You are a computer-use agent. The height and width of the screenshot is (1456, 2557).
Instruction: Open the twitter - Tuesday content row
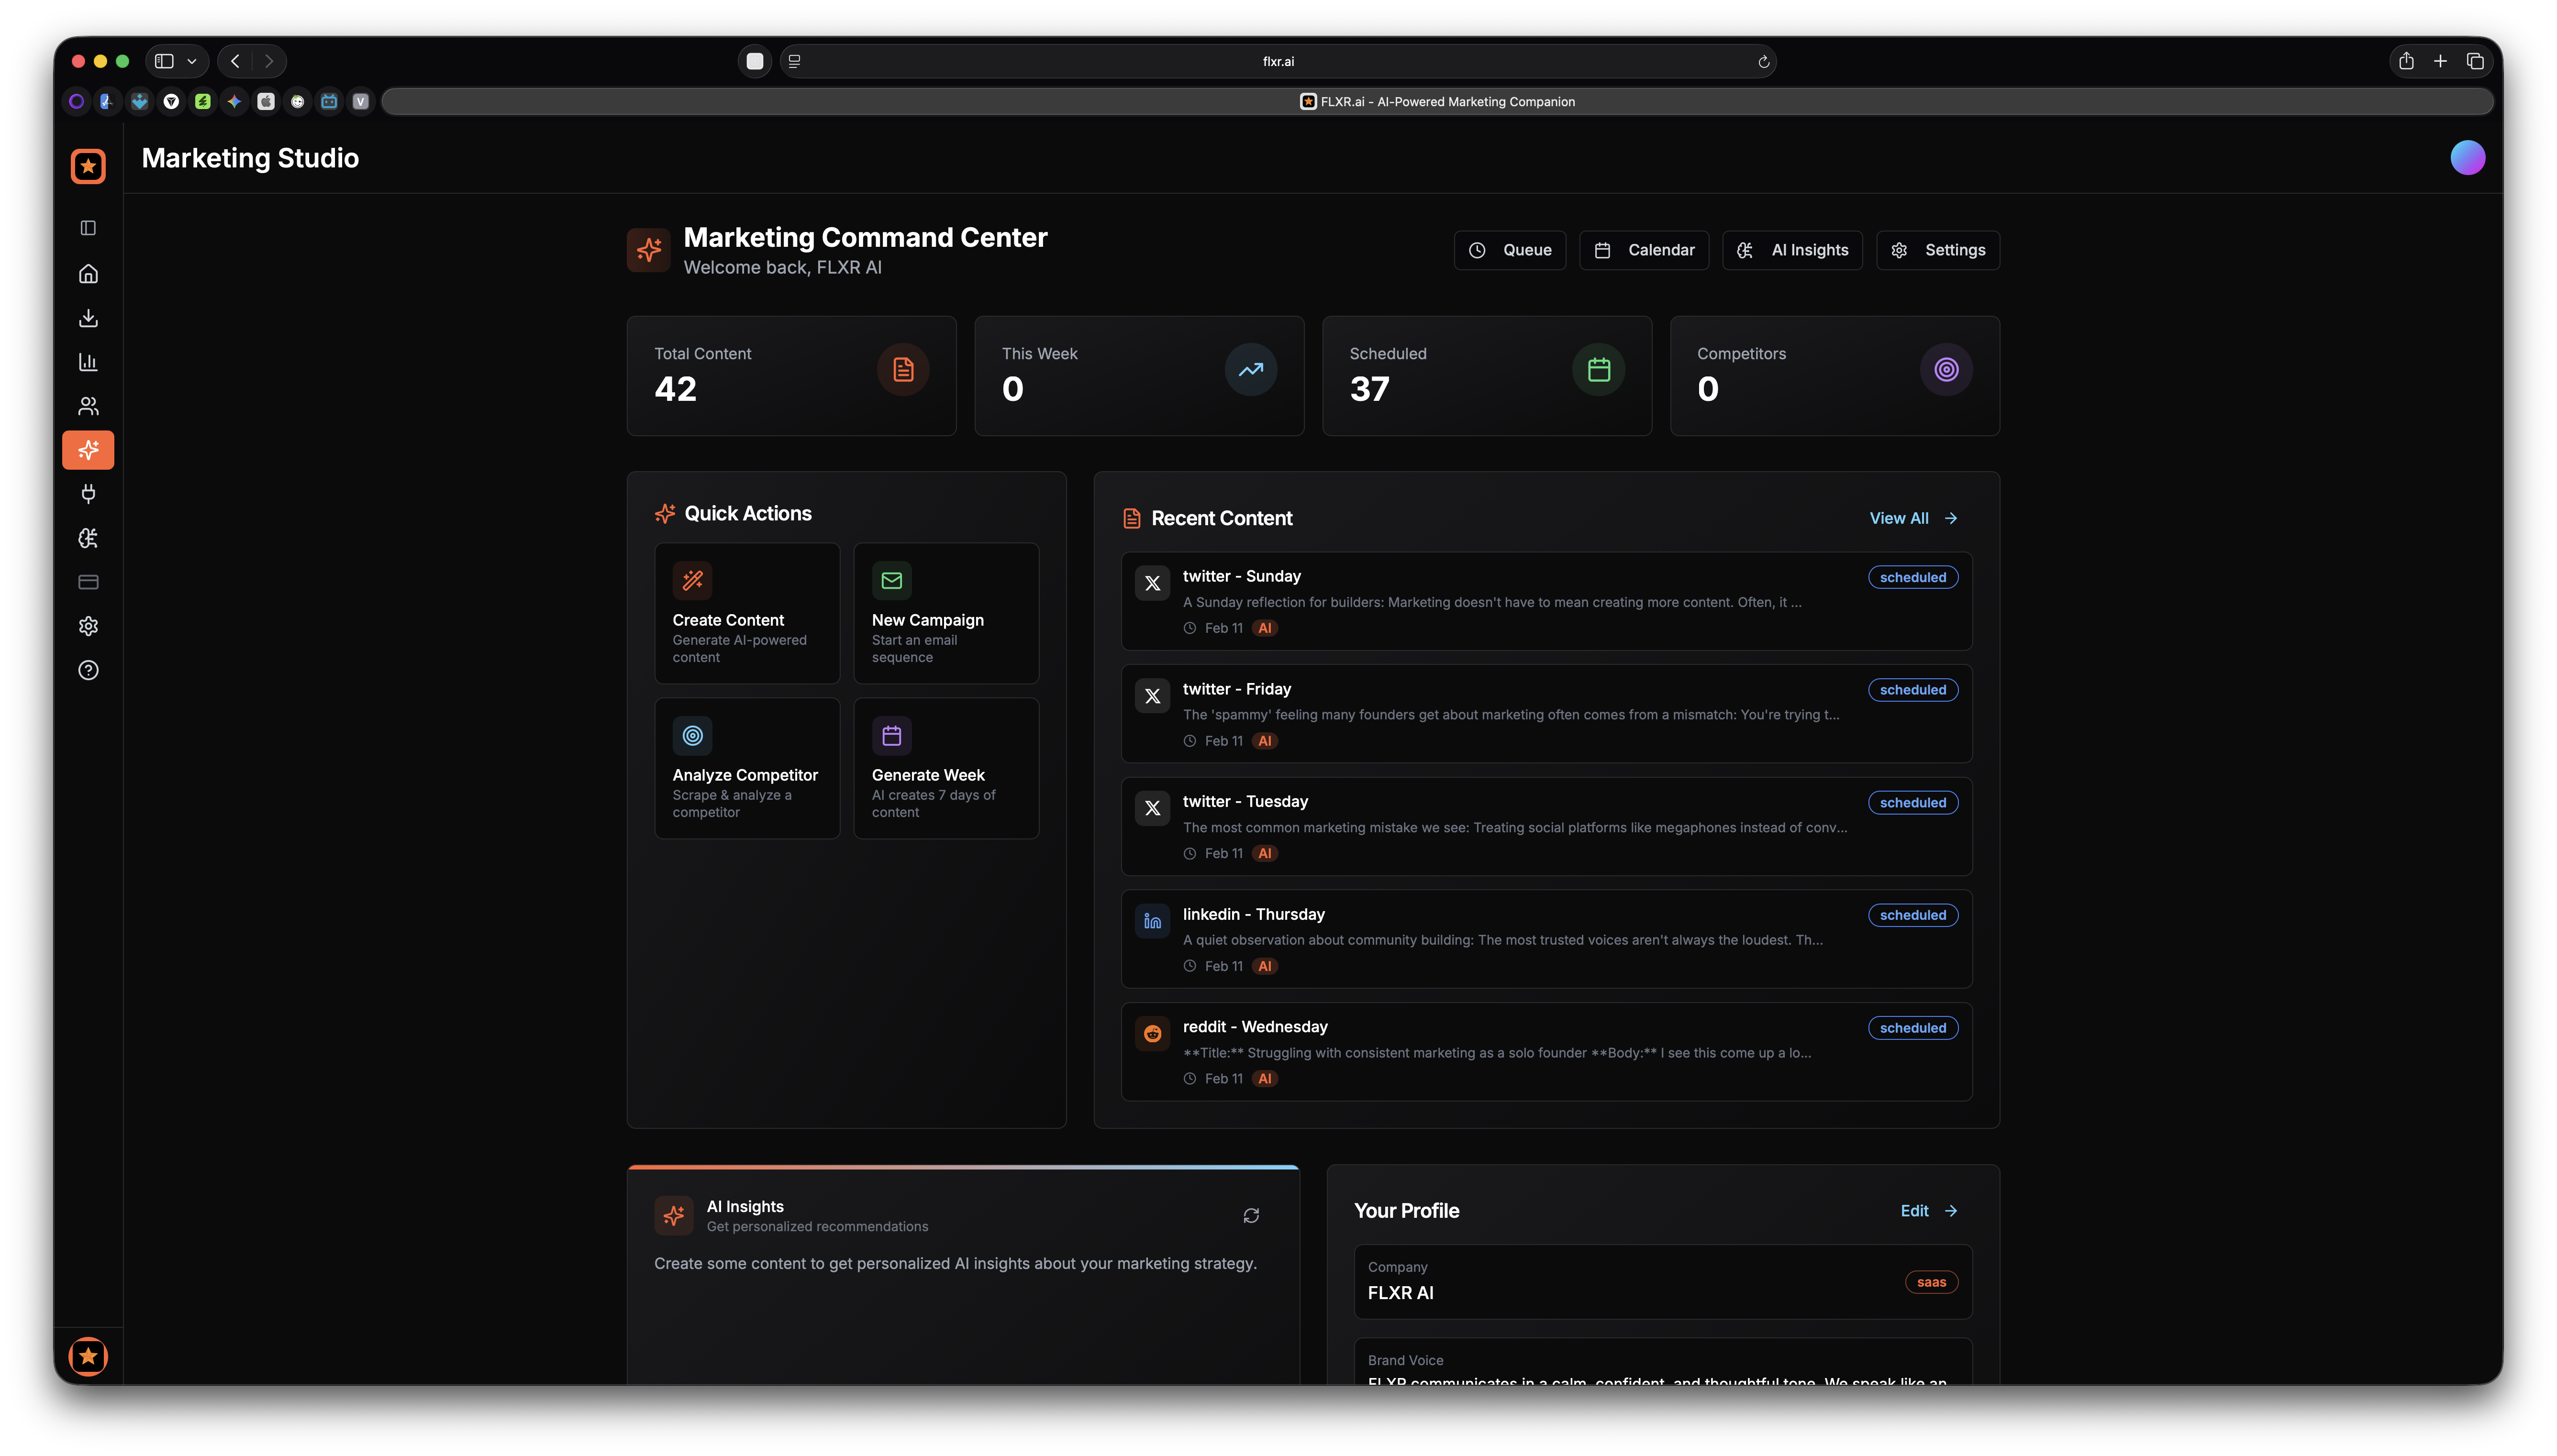pos(1546,827)
